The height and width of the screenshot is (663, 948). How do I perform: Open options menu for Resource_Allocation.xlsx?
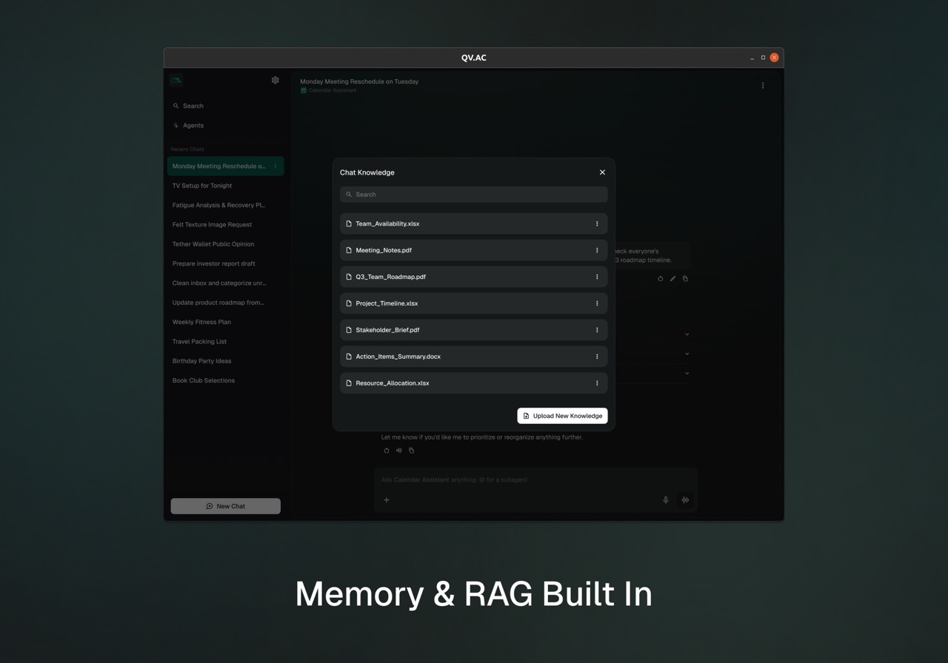click(x=597, y=383)
